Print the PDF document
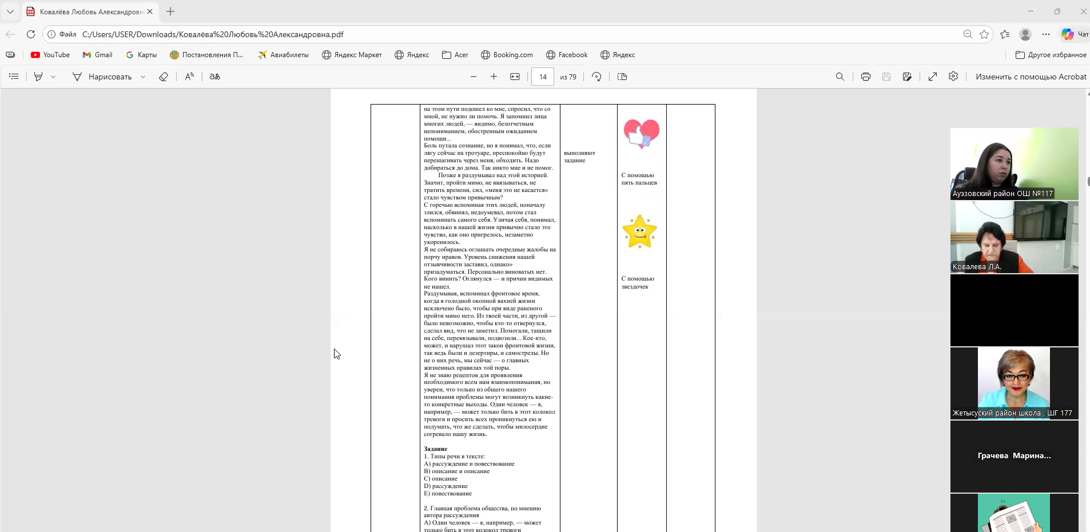This screenshot has height=532, width=1090. 865,77
